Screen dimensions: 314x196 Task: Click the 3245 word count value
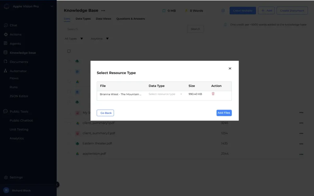[224, 123]
